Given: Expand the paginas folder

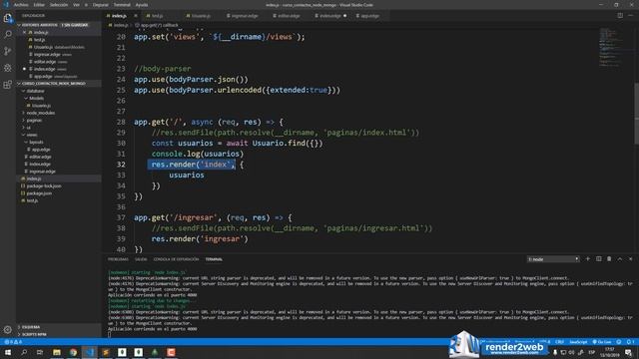Looking at the screenshot, I should coord(59,120).
